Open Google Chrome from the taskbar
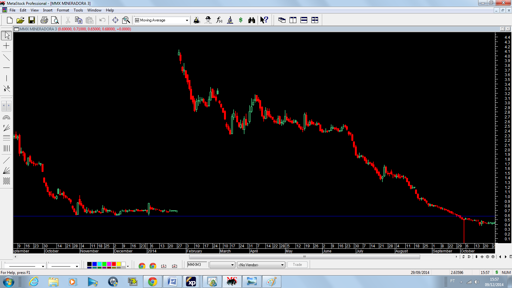This screenshot has height=288, width=512. (153, 282)
